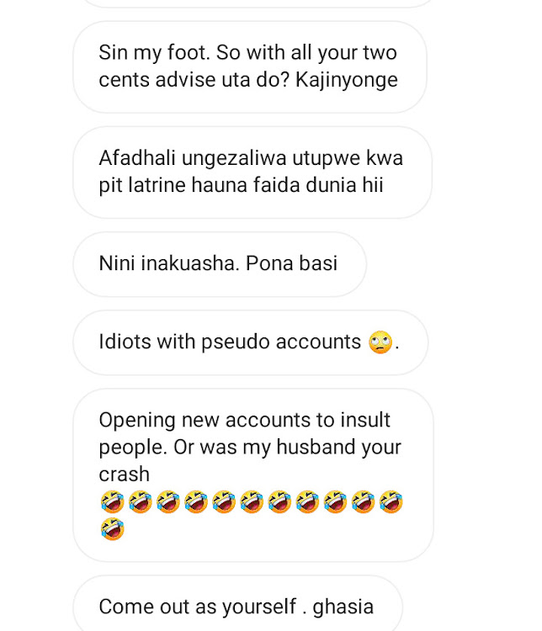
Task: Tap the "Nini inakuasha. Pona basi" message
Action: click(x=220, y=264)
